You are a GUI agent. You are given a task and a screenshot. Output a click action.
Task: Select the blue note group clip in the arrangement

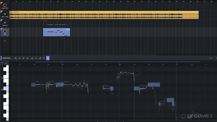(x=57, y=32)
